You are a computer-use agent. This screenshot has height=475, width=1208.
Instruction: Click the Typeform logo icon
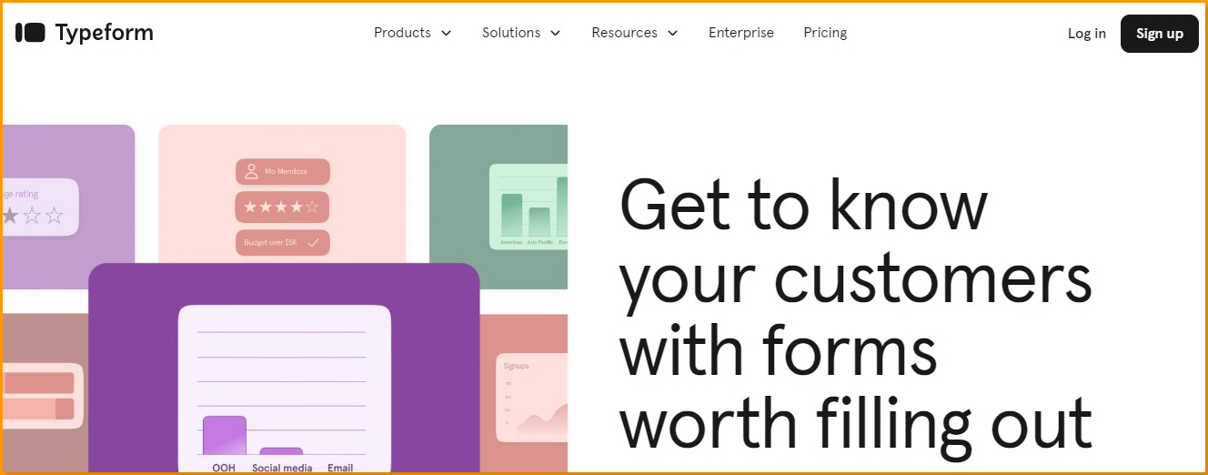[30, 33]
